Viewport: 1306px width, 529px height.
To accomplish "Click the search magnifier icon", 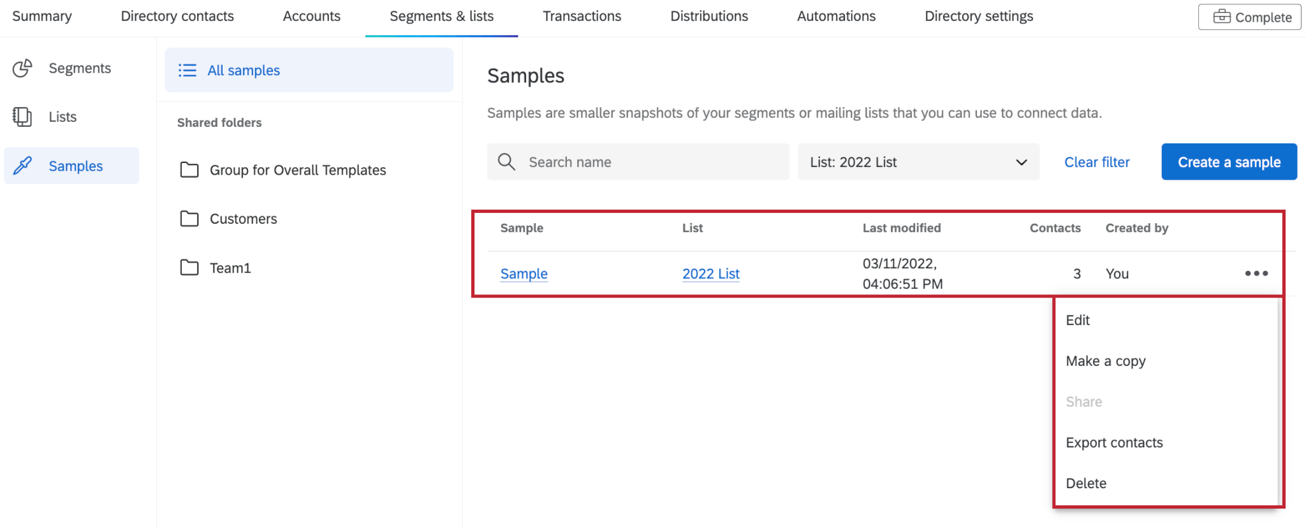I will point(506,162).
